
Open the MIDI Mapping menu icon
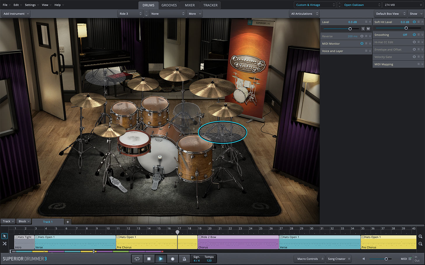click(419, 64)
